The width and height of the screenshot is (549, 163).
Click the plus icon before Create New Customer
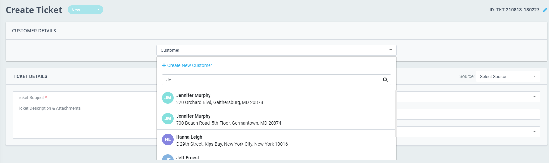[164, 65]
